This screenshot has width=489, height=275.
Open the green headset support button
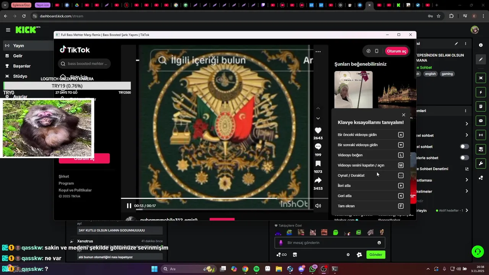(478, 251)
